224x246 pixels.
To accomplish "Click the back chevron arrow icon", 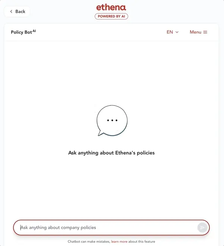I will pos(11,12).
